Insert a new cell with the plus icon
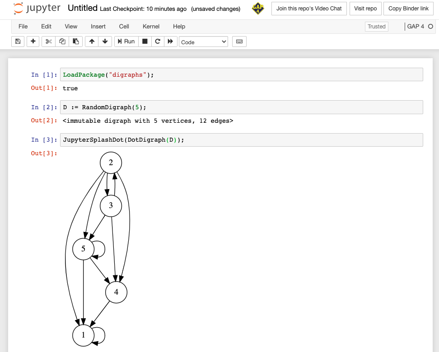The width and height of the screenshot is (439, 352). (33, 41)
